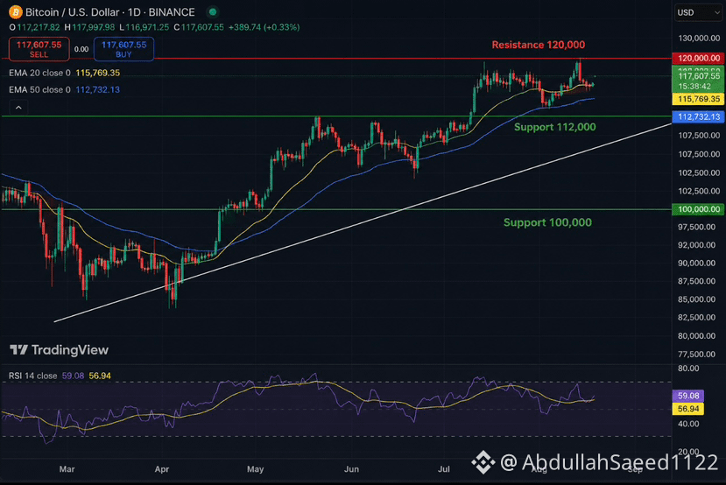726x485 pixels.
Task: Select the EMA 20 close indicator label
Action: click(x=39, y=73)
